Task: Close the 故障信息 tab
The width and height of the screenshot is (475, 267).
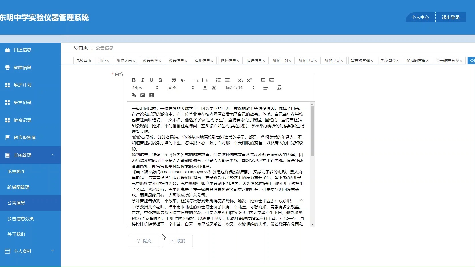Action: (x=264, y=61)
